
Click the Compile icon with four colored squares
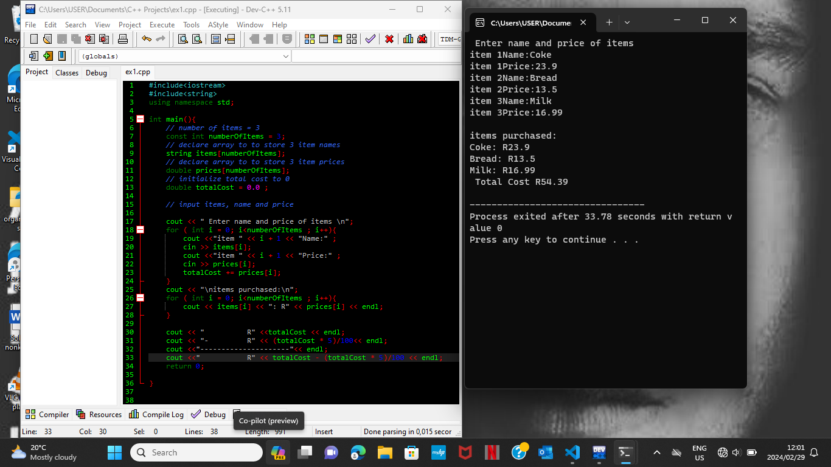click(310, 39)
